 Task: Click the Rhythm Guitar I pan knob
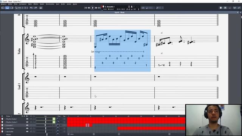click(58, 119)
